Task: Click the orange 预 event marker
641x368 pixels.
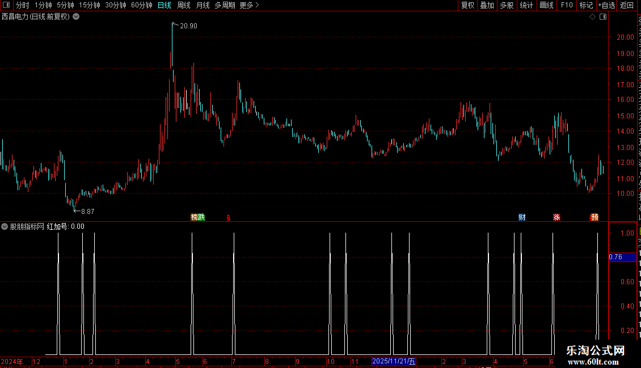Action: (595, 217)
